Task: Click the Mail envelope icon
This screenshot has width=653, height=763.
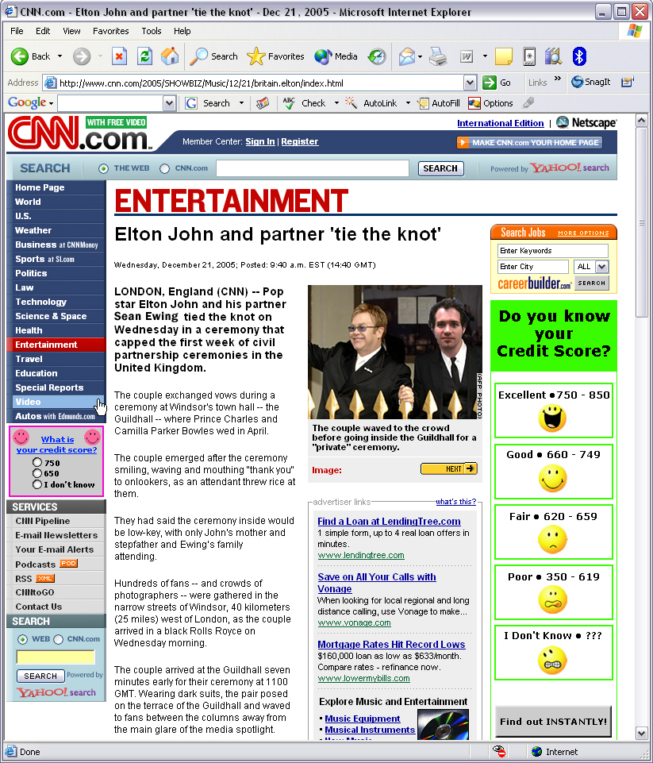Action: [406, 56]
